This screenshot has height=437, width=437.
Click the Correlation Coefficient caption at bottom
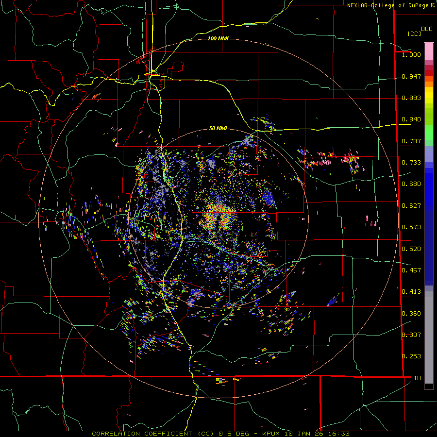pyautogui.click(x=220, y=434)
